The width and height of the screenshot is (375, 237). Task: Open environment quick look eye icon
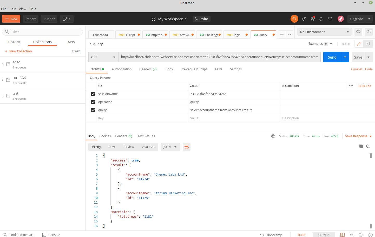(358, 32)
